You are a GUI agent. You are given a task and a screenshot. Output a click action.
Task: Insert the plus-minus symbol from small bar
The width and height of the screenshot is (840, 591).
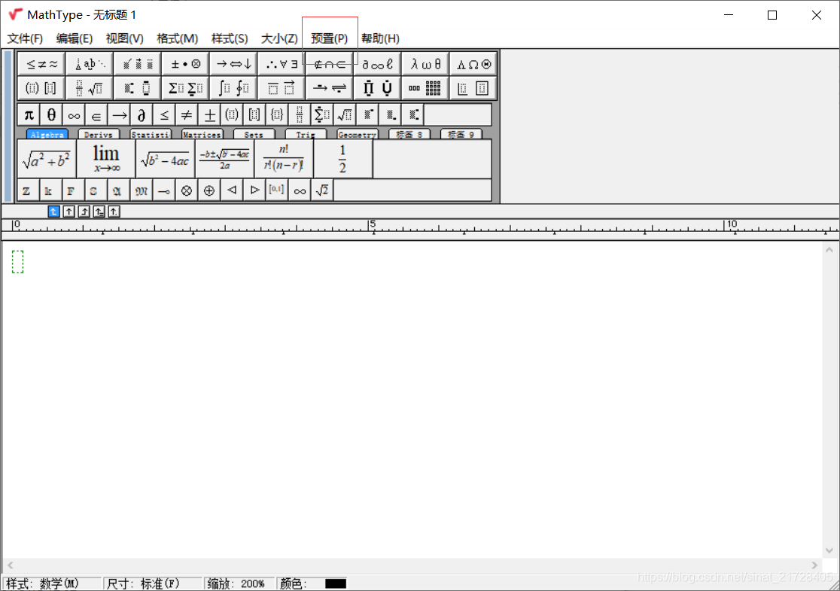[x=209, y=114]
